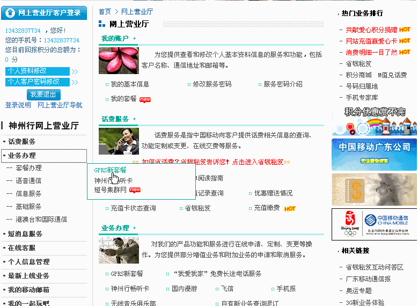Open 共献爱心积分捐赠 in the hot ranking
Screen dimensions: 418x306
(x=371, y=30)
